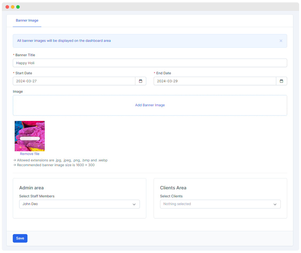Click the Select Staff Members chevron arrow

[x=134, y=204]
